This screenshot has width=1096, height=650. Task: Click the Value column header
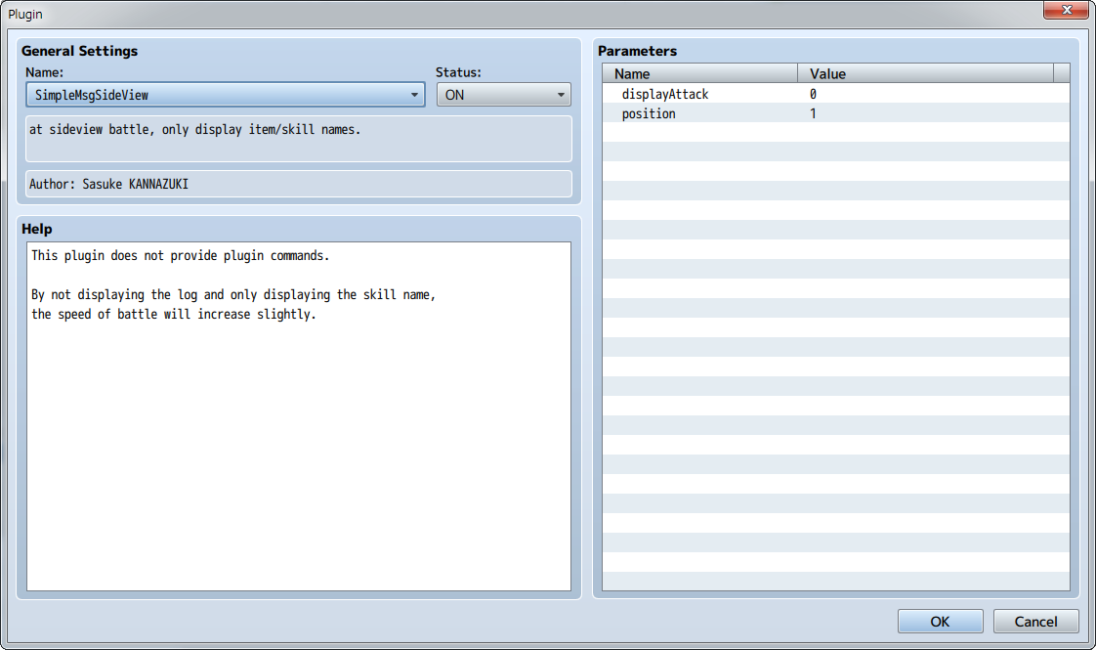[x=925, y=73]
